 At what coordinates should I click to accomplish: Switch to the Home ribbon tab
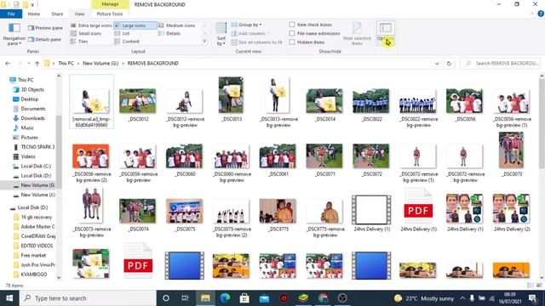(x=34, y=14)
